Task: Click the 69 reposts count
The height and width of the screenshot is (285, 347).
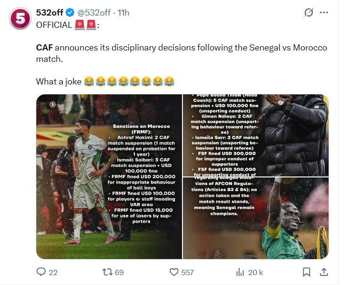Action: point(119,272)
